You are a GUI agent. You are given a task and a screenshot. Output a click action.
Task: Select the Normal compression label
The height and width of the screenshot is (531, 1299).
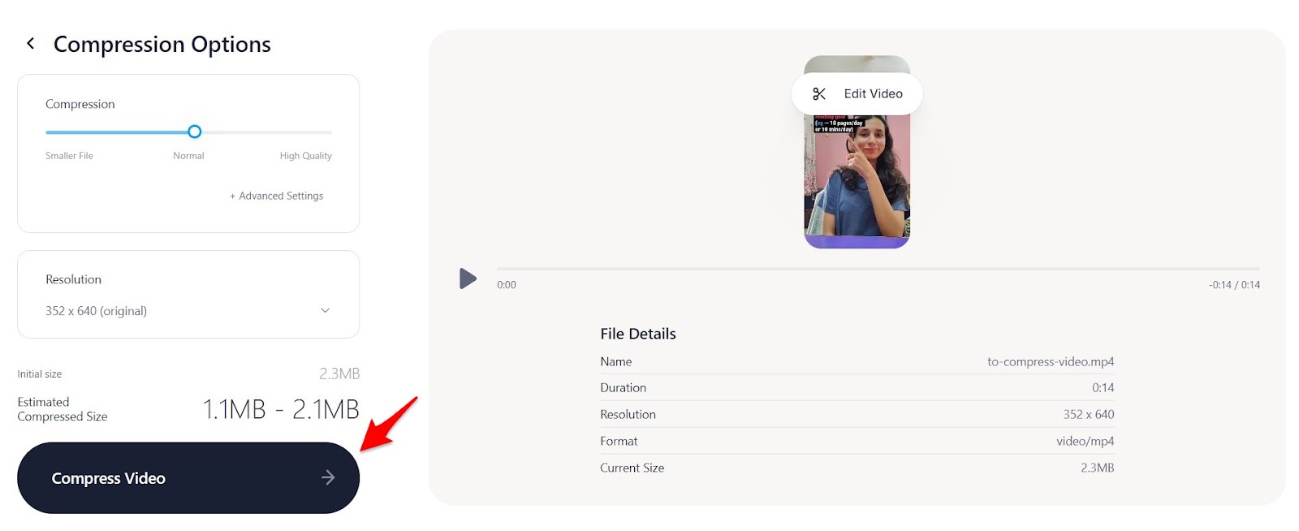(188, 156)
